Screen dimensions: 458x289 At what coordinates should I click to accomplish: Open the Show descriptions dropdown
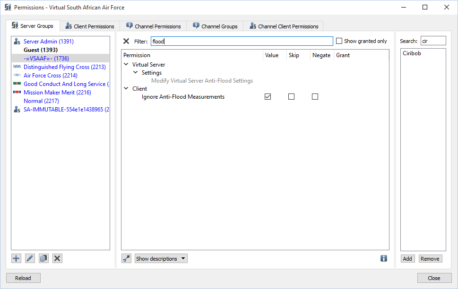click(161, 258)
